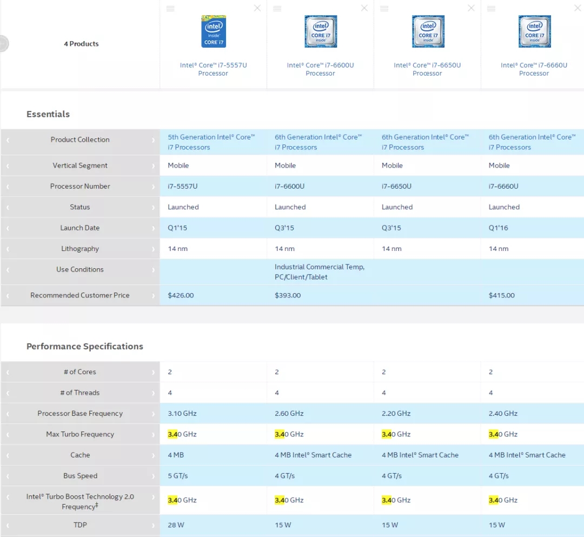
Task: Select the Processor Base Frequency row label
Action: click(x=80, y=413)
